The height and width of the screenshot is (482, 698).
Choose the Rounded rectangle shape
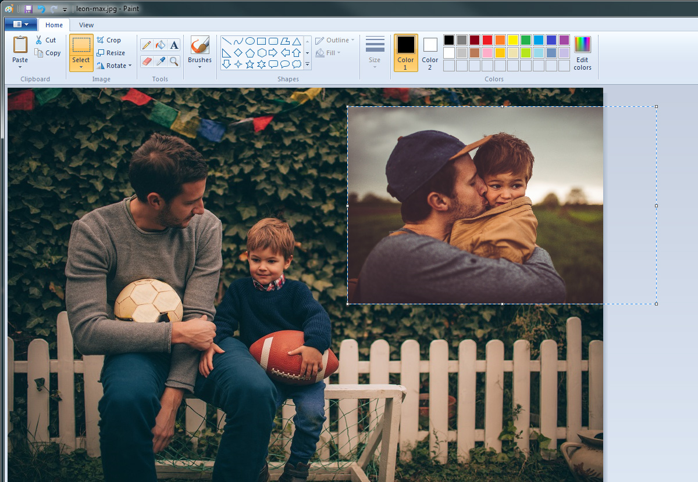(x=273, y=41)
